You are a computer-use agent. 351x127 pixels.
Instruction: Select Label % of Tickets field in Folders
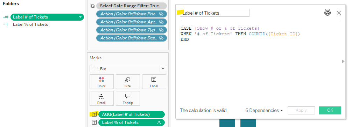coord(30,24)
